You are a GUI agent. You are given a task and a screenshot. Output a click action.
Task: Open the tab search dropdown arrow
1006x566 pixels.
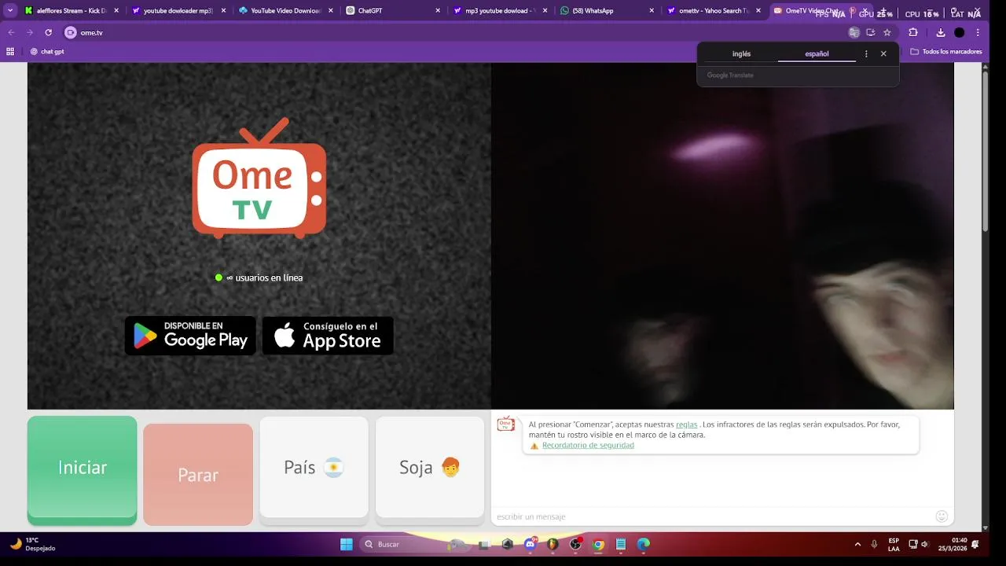[x=10, y=10]
